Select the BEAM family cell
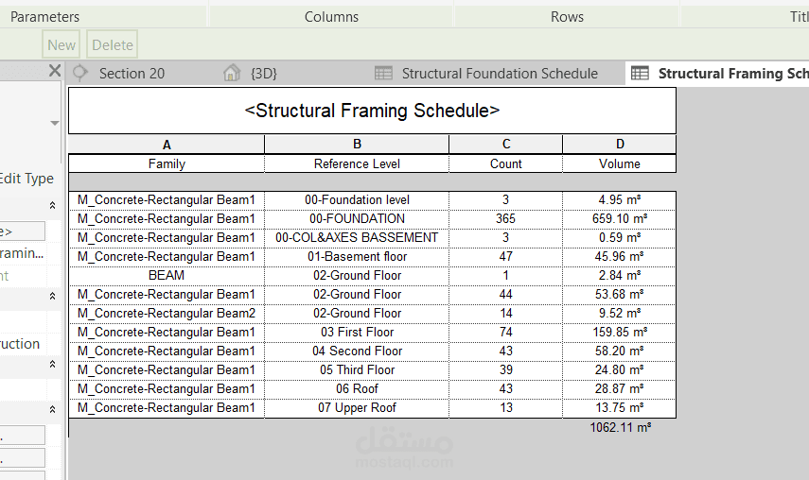Image resolution: width=809 pixels, height=480 pixels. click(167, 276)
